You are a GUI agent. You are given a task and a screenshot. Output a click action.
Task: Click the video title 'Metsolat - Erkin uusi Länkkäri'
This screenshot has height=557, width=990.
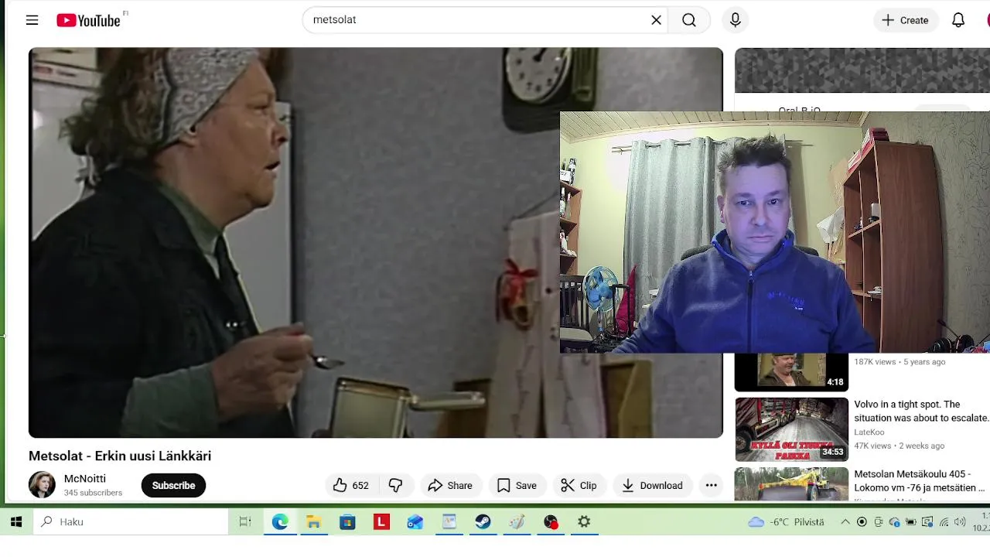120,456
